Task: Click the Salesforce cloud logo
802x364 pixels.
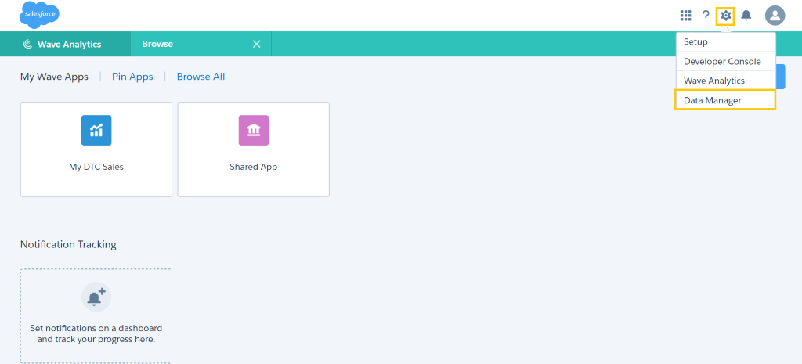Action: pos(39,15)
